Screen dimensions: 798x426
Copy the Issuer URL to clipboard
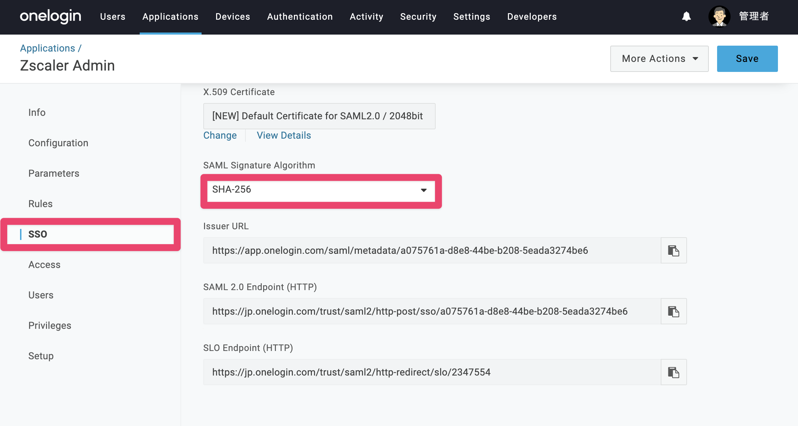(x=674, y=250)
